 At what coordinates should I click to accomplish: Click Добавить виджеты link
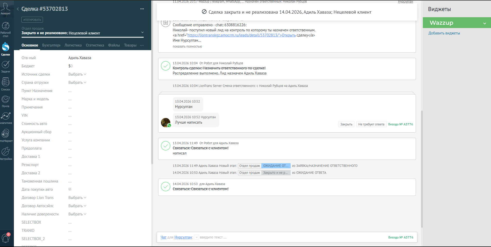click(444, 33)
